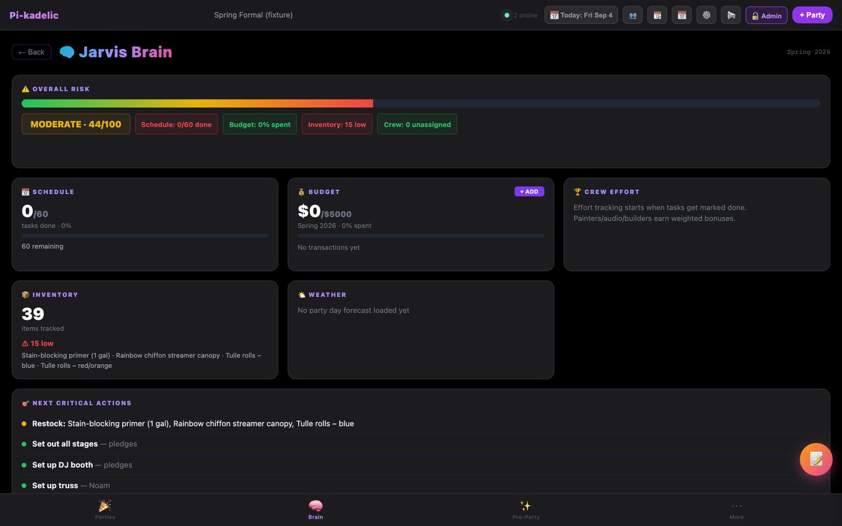Click the three-dots More icon
The height and width of the screenshot is (526, 842).
pyautogui.click(x=737, y=506)
